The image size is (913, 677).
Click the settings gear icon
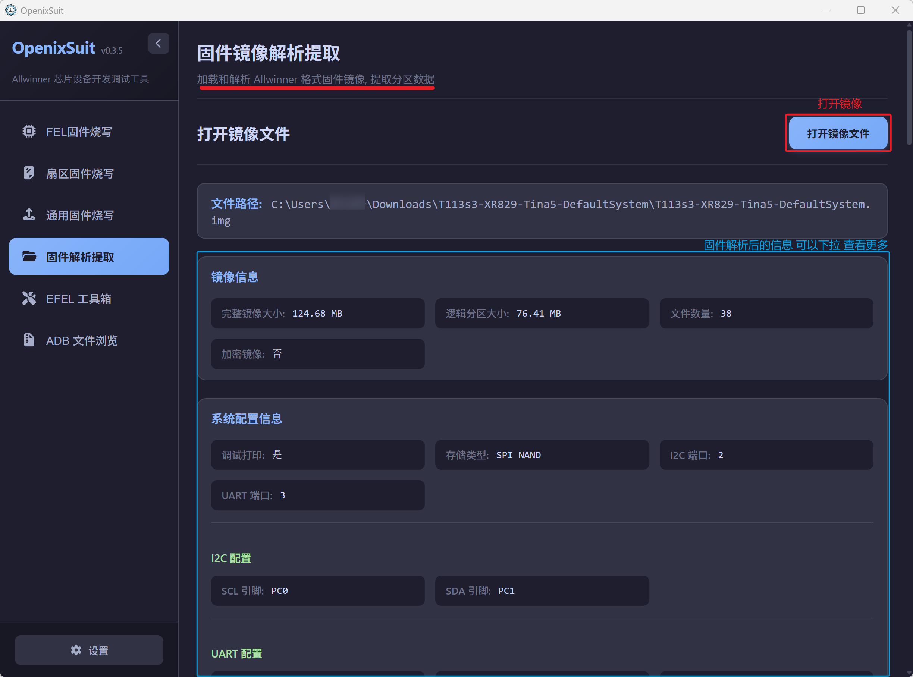76,651
